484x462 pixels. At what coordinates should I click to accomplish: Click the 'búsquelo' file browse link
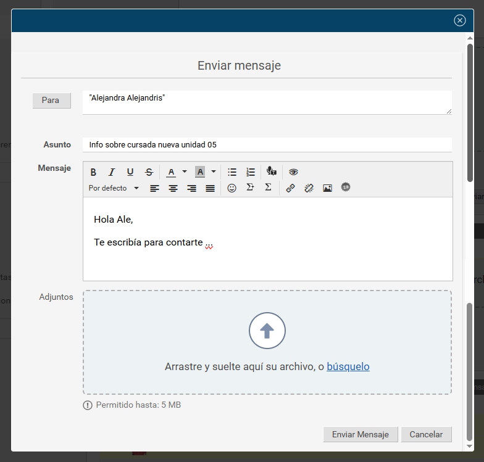tap(348, 366)
